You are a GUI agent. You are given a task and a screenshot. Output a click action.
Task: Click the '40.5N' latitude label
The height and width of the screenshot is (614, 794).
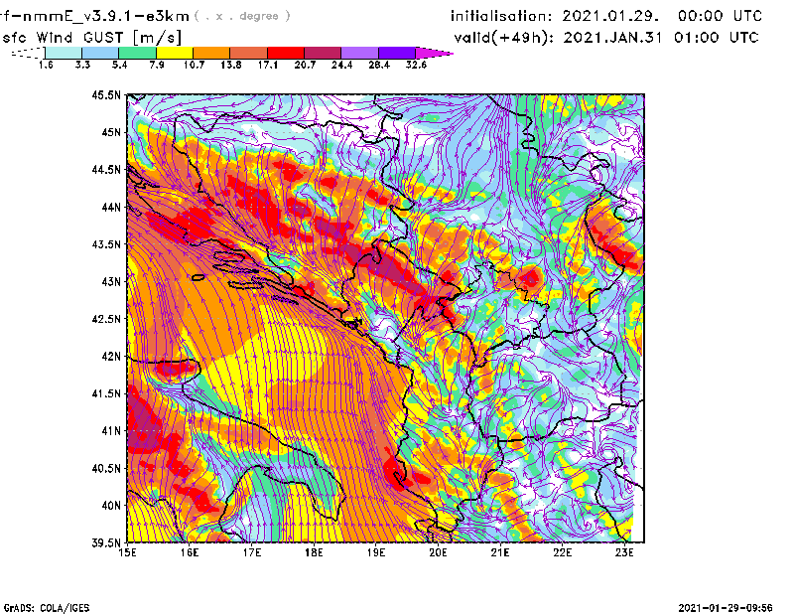point(106,469)
